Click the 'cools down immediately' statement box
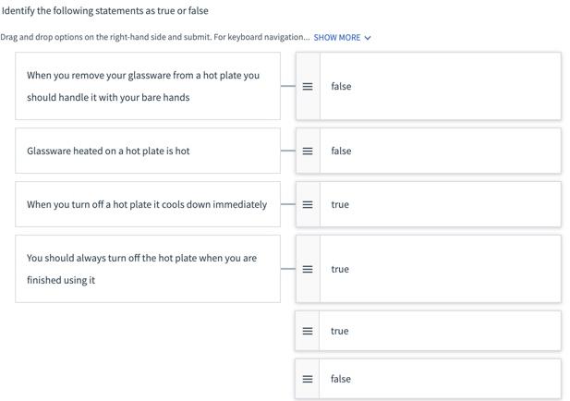Image resolution: width=570 pixels, height=401 pixels. (148, 204)
